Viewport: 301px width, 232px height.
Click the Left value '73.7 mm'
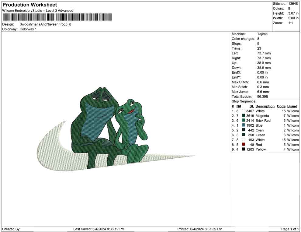click(x=264, y=53)
